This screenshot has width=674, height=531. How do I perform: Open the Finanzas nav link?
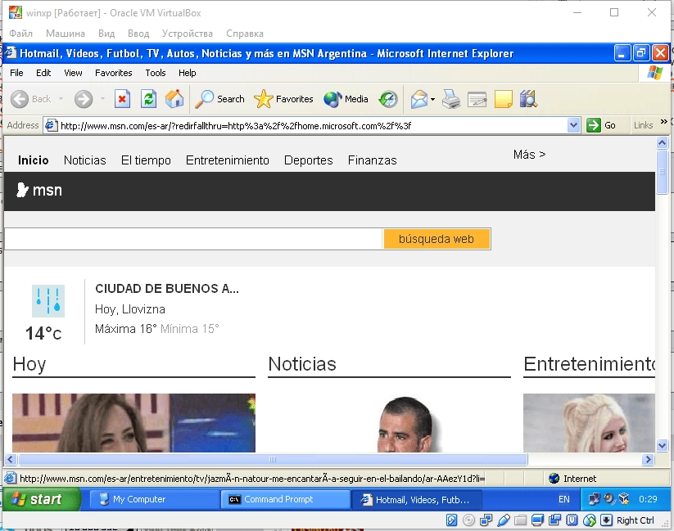[373, 160]
